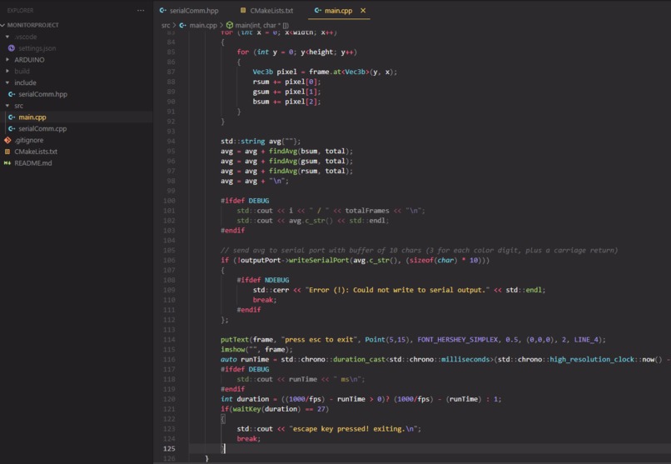
Task: Click the "writeSerialPort" call on line 106
Action: point(319,260)
